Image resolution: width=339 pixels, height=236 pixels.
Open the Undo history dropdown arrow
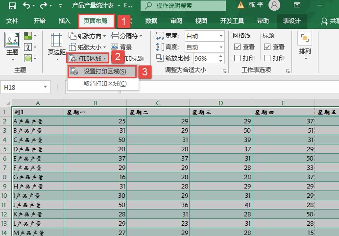pos(33,5)
